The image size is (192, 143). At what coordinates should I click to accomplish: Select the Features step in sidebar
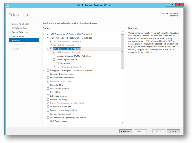coord(24,40)
